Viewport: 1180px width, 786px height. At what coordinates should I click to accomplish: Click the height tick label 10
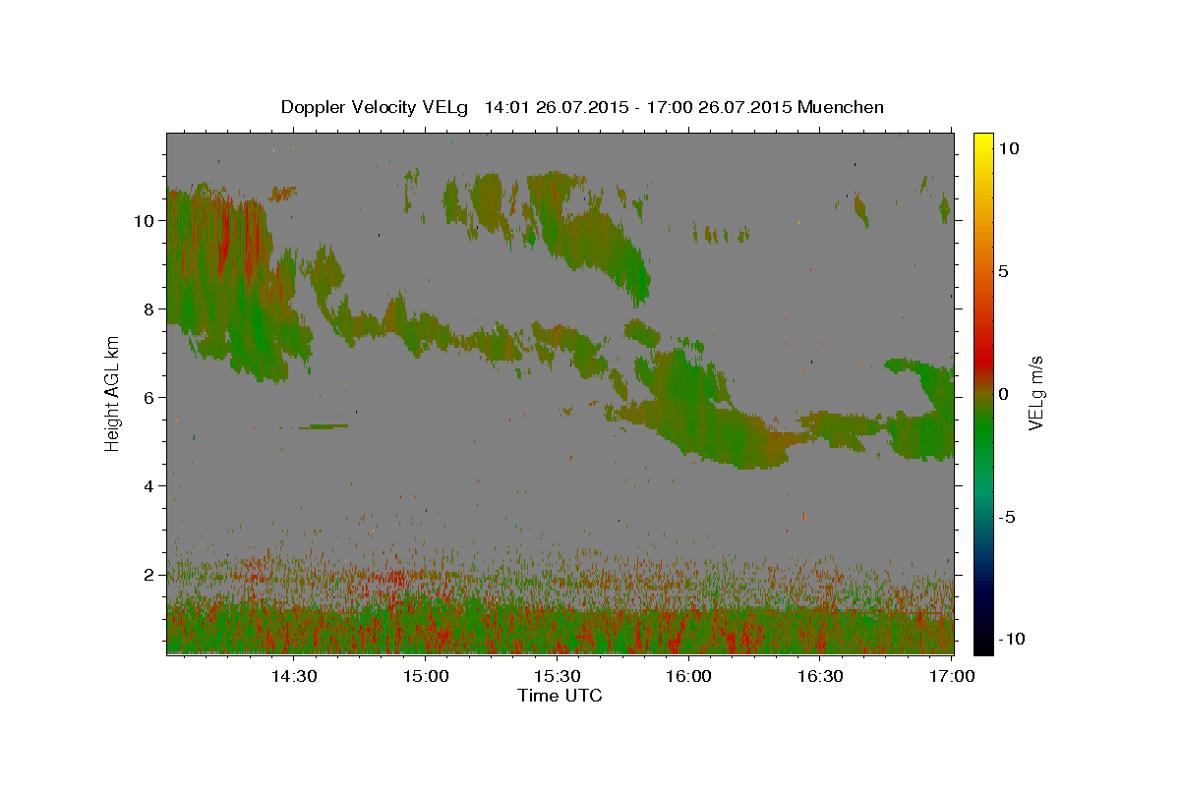144,221
